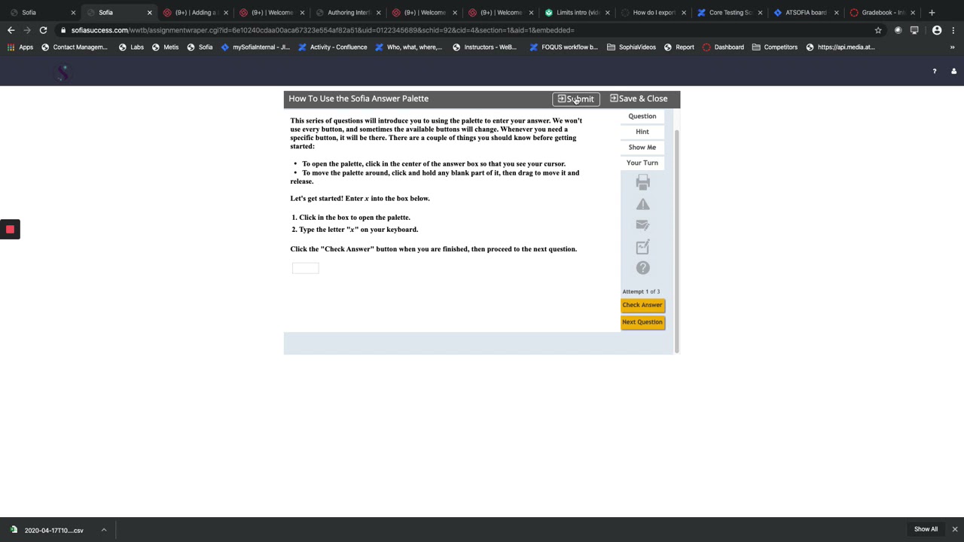Open the SophiaVideos bookmark folder
The height and width of the screenshot is (542, 964).
coord(631,47)
